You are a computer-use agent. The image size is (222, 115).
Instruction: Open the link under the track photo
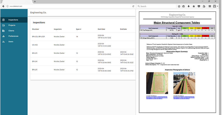tap(184, 98)
